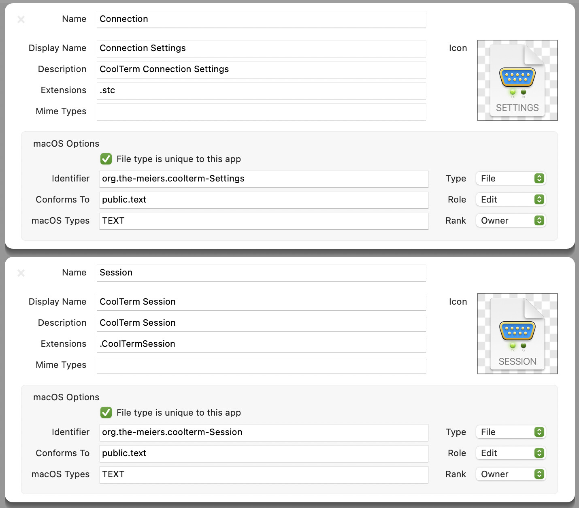The image size is (579, 508).
Task: Click Extensions field containing .CoolTermSession
Action: point(262,344)
